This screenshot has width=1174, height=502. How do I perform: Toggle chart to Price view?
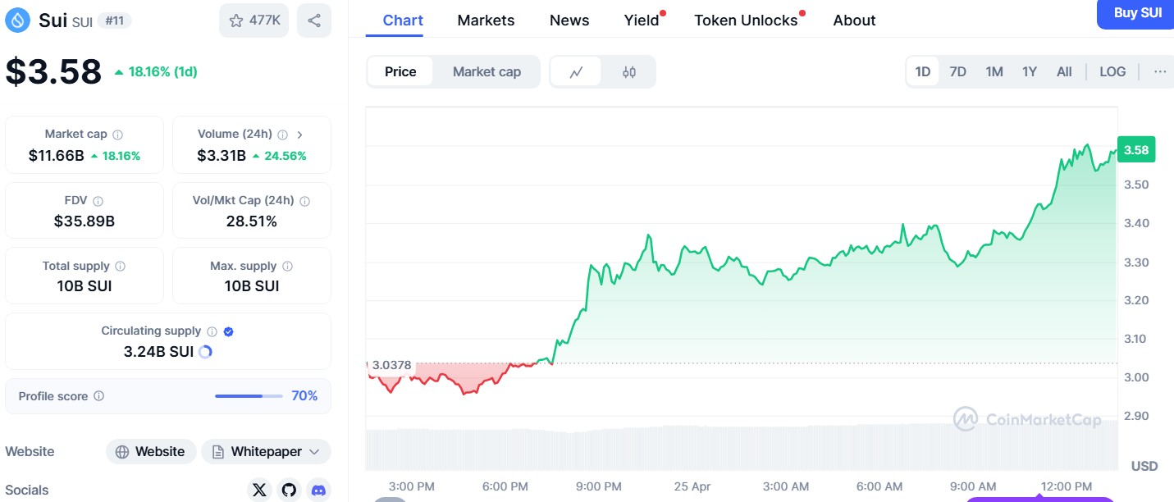click(x=400, y=72)
